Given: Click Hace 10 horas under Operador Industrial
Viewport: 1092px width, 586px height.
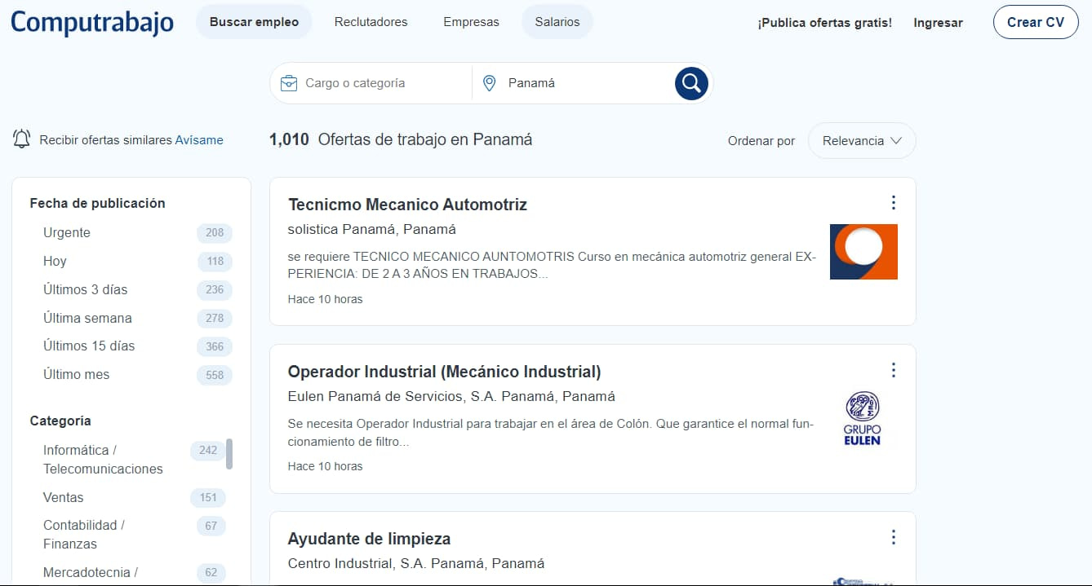Looking at the screenshot, I should pos(325,466).
